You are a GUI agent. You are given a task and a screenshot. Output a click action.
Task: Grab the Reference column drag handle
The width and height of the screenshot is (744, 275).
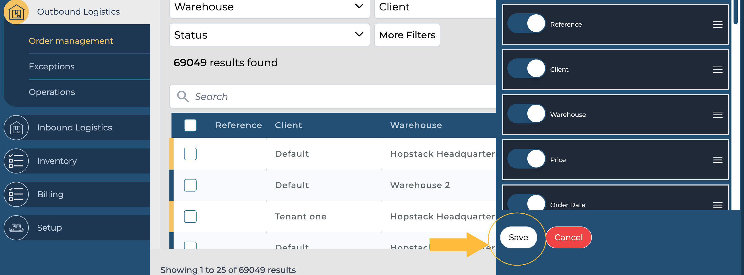click(x=717, y=25)
